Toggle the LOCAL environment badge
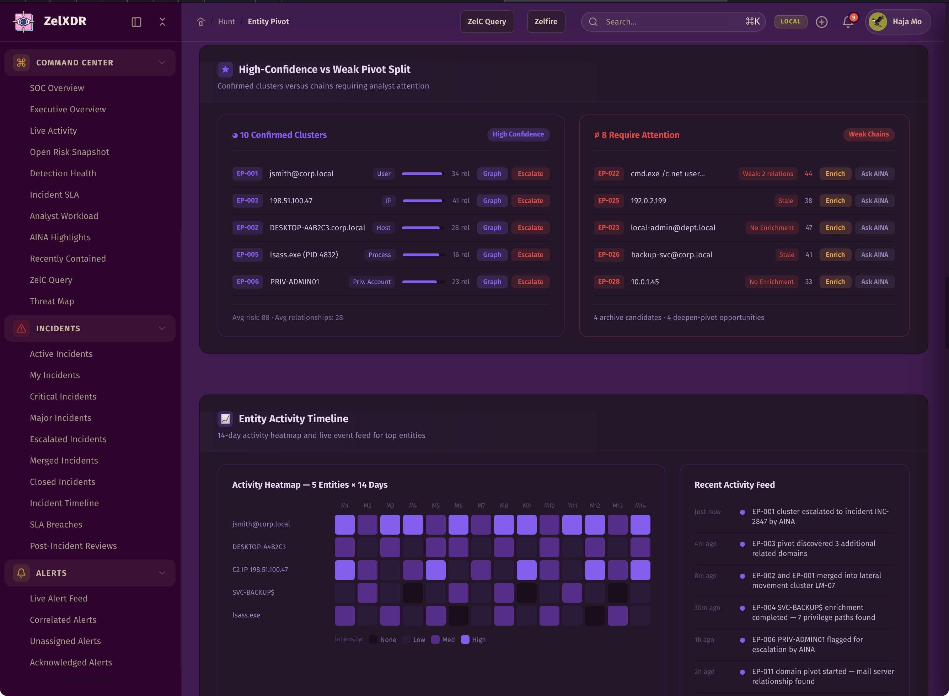This screenshot has height=696, width=949. click(x=790, y=21)
